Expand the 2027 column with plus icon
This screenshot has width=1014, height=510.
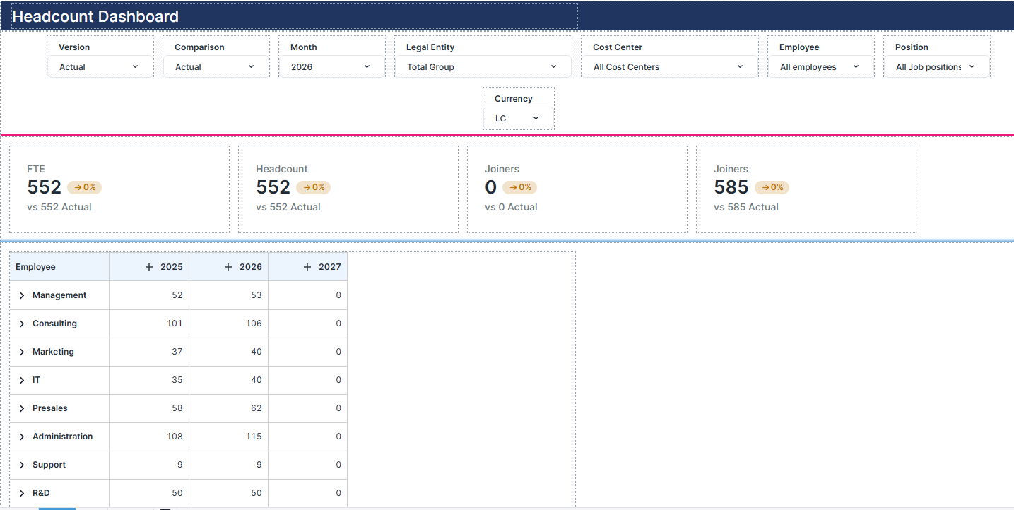click(x=307, y=267)
